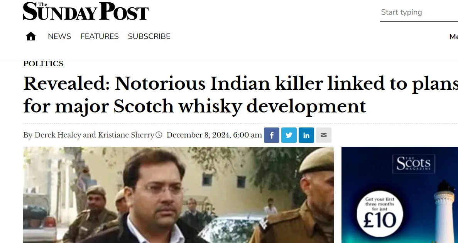Share article on LinkedIn
Image resolution: width=458 pixels, height=243 pixels.
306,135
